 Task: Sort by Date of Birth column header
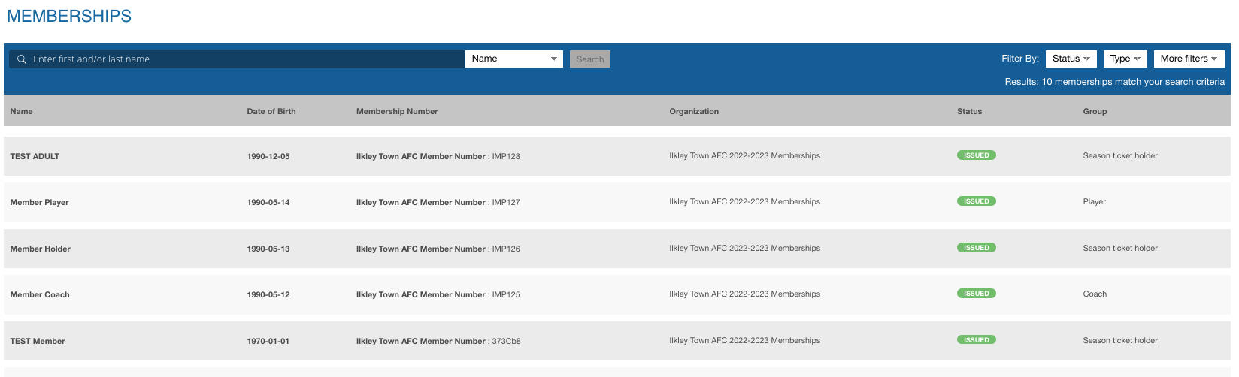point(271,111)
